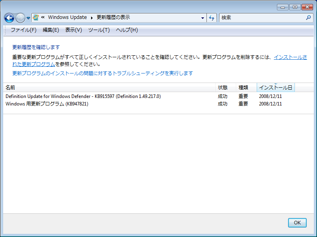Open the recent pages dropdown arrow

pos(28,18)
